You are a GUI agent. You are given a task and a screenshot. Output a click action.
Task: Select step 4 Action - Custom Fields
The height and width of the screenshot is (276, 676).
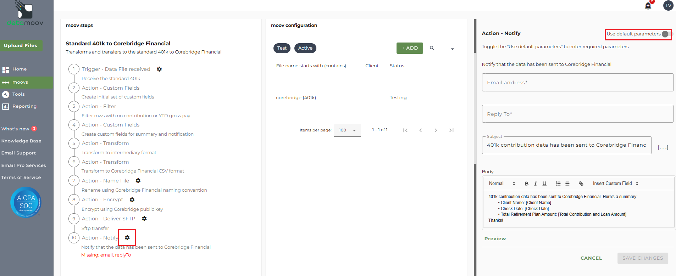point(111,125)
